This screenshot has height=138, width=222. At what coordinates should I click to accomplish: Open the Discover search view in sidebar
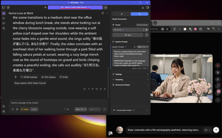tap(4, 28)
